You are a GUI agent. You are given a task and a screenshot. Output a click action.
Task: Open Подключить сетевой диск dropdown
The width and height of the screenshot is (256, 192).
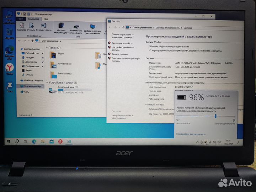point(76,29)
